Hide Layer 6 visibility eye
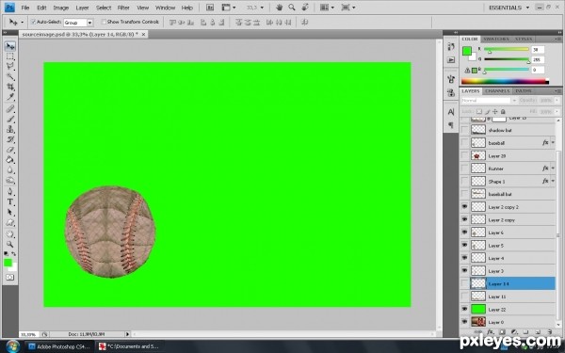This screenshot has width=565, height=353. pyautogui.click(x=464, y=233)
